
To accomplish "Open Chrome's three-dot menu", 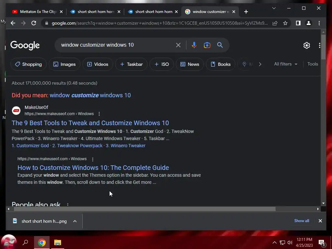I will tap(319, 23).
